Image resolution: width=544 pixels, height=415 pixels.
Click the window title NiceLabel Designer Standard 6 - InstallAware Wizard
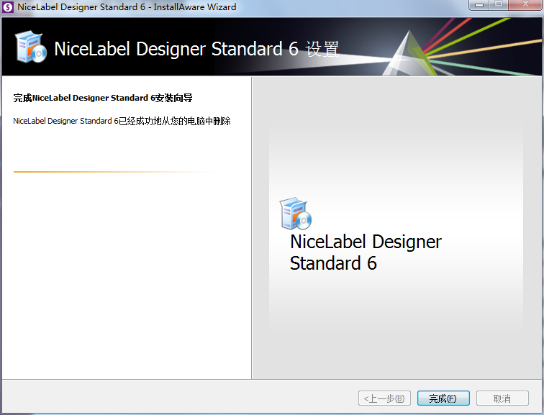(x=127, y=7)
